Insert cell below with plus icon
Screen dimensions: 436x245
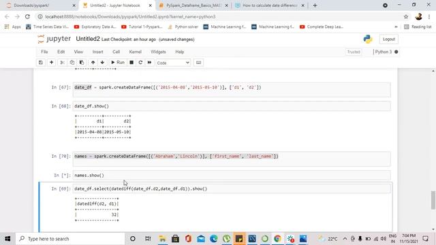tap(52, 63)
